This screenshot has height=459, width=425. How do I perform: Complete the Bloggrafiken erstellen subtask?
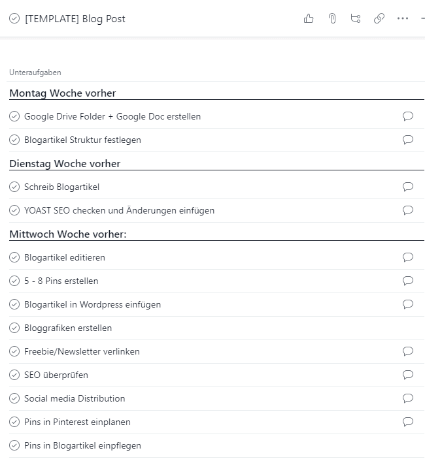[14, 328]
